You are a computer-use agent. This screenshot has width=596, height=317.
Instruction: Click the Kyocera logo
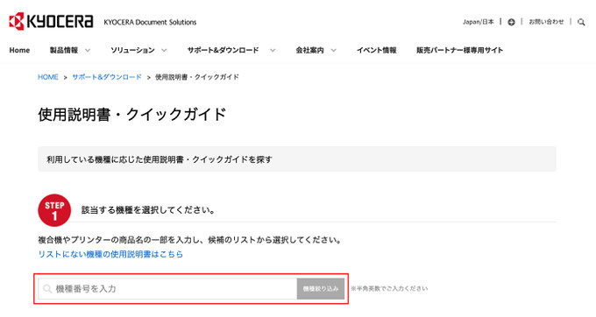pyautogui.click(x=51, y=21)
